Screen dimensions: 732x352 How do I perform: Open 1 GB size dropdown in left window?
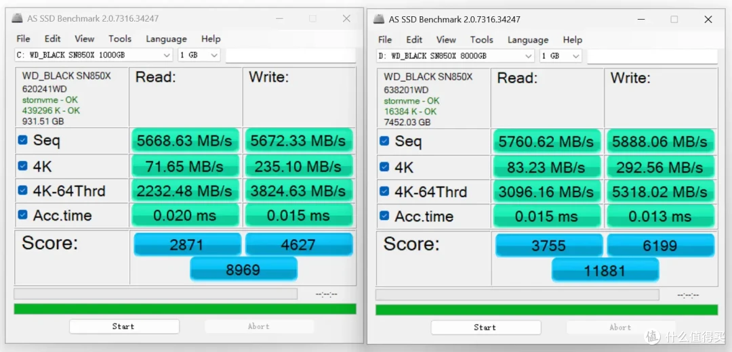pos(199,55)
